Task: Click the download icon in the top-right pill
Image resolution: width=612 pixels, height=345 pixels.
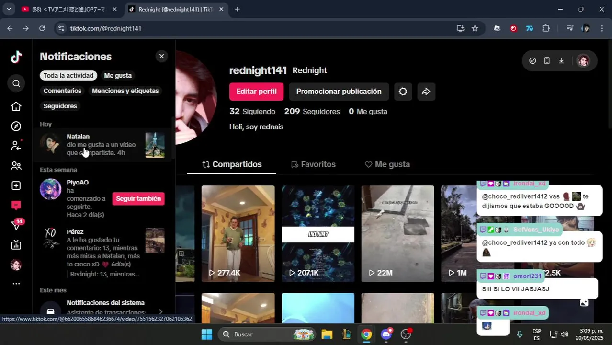Action: point(561,61)
